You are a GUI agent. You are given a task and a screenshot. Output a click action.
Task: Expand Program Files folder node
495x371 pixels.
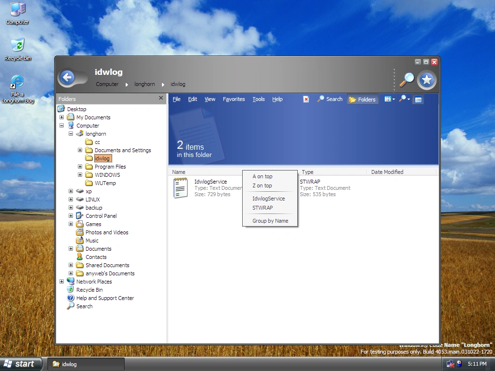[x=80, y=166]
